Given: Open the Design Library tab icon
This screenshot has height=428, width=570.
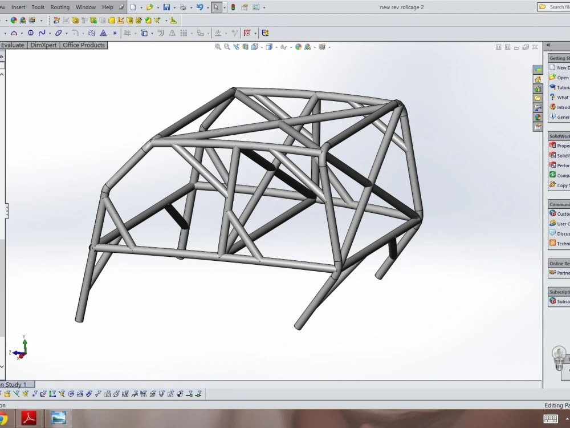Looking at the screenshot, I should (x=538, y=88).
